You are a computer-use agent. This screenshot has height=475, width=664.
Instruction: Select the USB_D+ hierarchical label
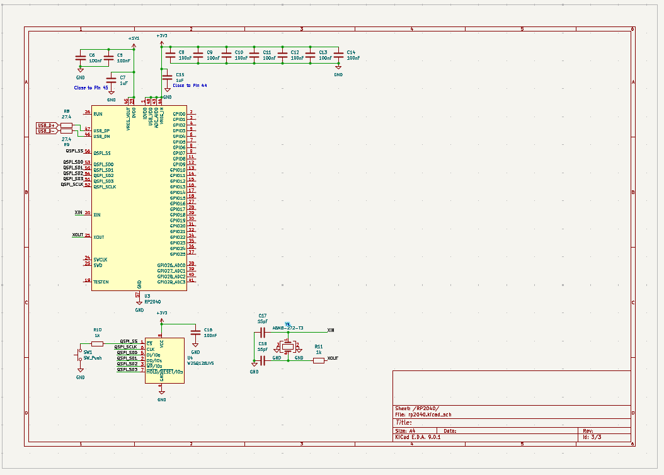pyautogui.click(x=46, y=125)
